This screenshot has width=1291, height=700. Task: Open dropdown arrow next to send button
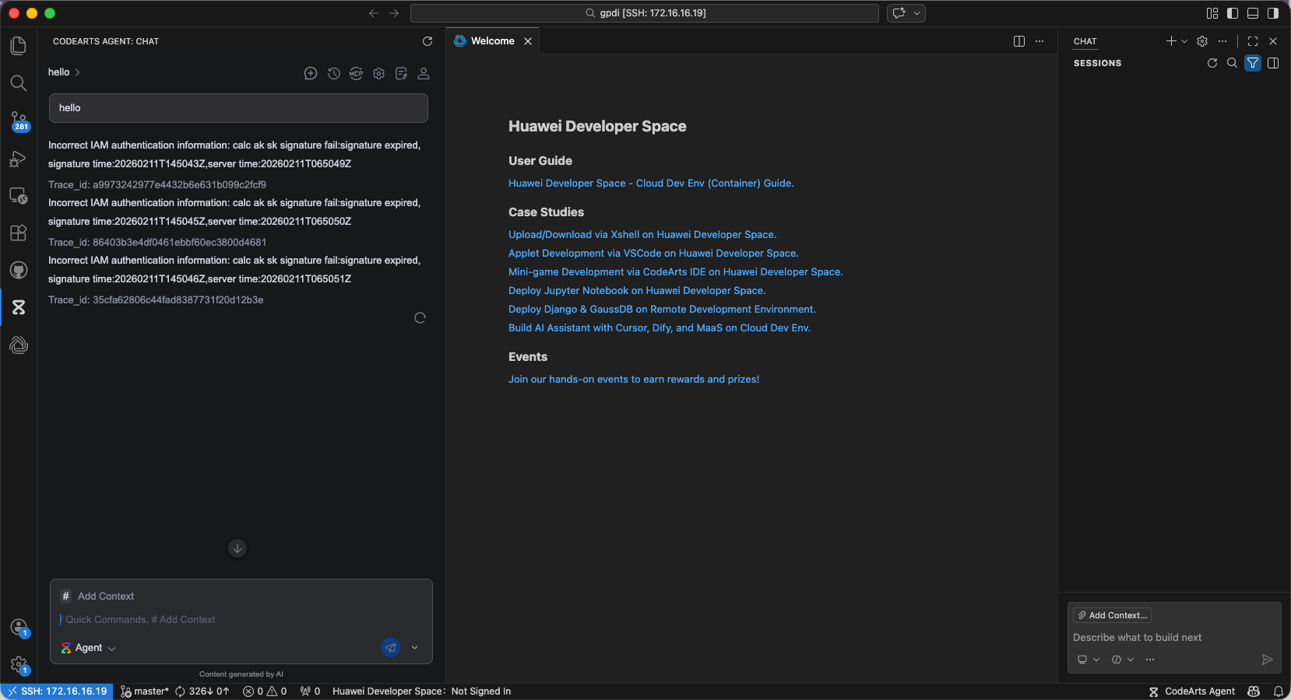414,647
